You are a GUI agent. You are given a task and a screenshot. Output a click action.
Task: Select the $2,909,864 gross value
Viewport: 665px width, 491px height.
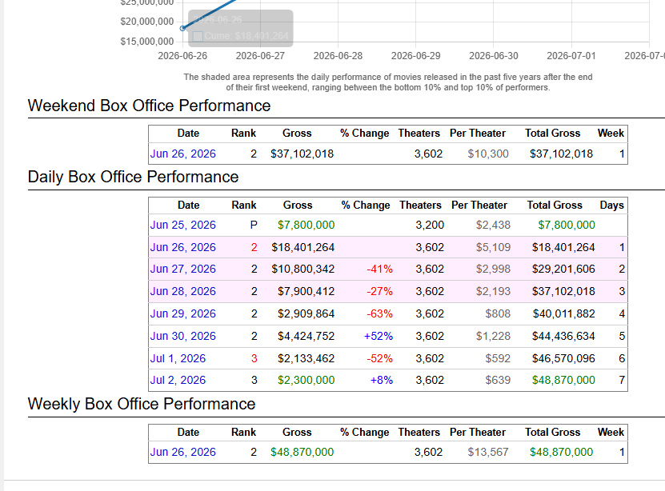click(306, 314)
